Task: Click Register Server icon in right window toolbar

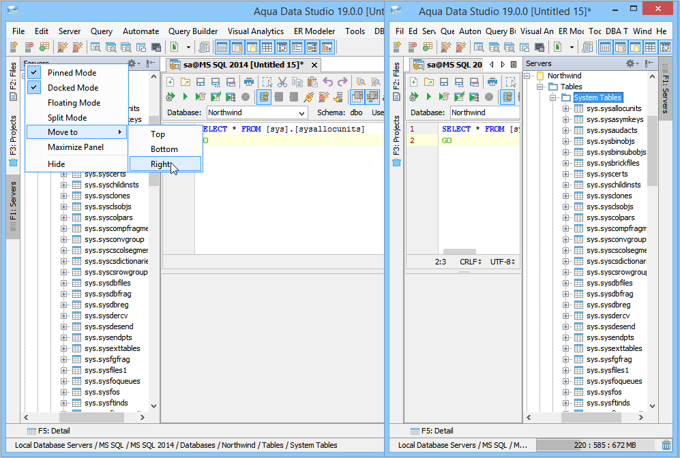Action: 397,47
